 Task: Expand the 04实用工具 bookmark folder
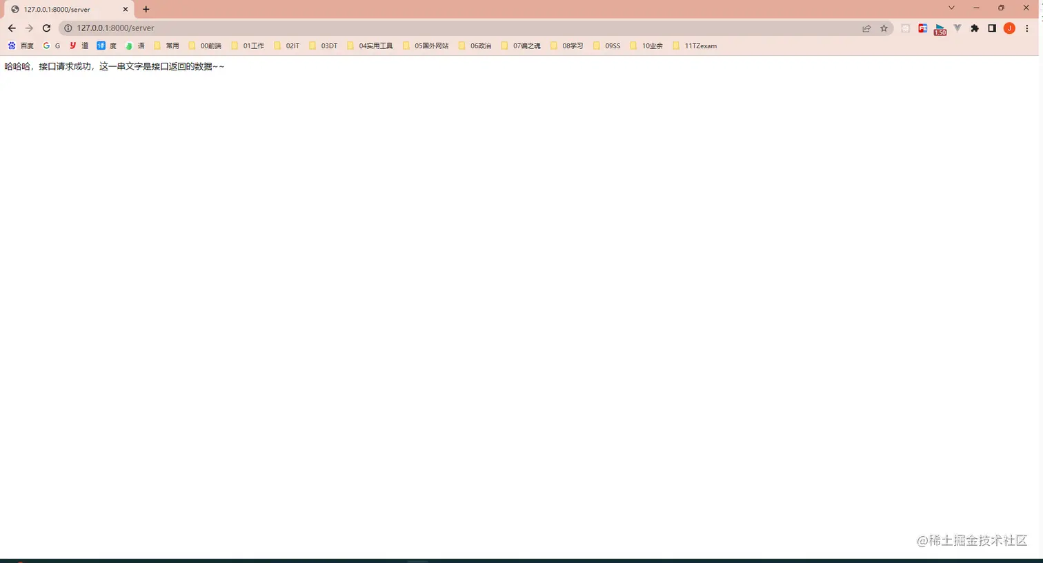click(x=370, y=46)
